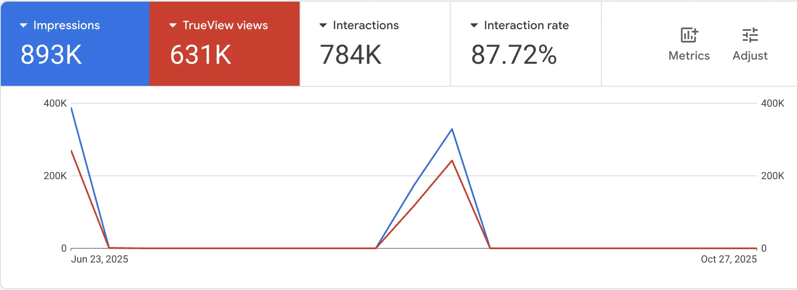Open the TrueView views dropdown arrow
The height and width of the screenshot is (290, 797).
coord(173,25)
